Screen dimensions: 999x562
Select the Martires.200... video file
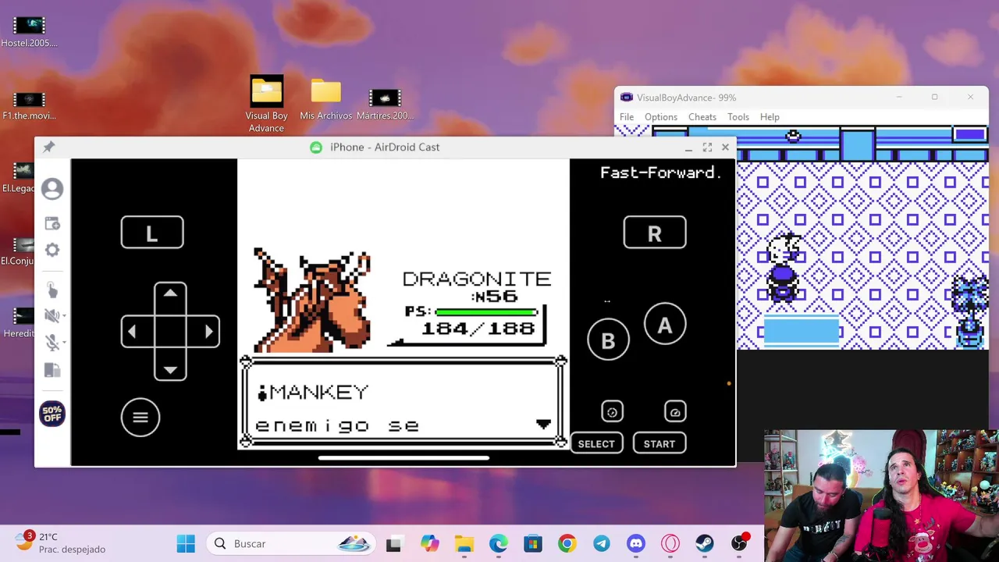pos(385,104)
